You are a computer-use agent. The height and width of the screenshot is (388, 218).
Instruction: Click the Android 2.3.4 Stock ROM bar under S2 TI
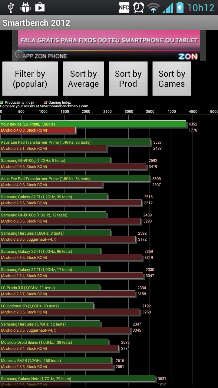click(x=72, y=276)
